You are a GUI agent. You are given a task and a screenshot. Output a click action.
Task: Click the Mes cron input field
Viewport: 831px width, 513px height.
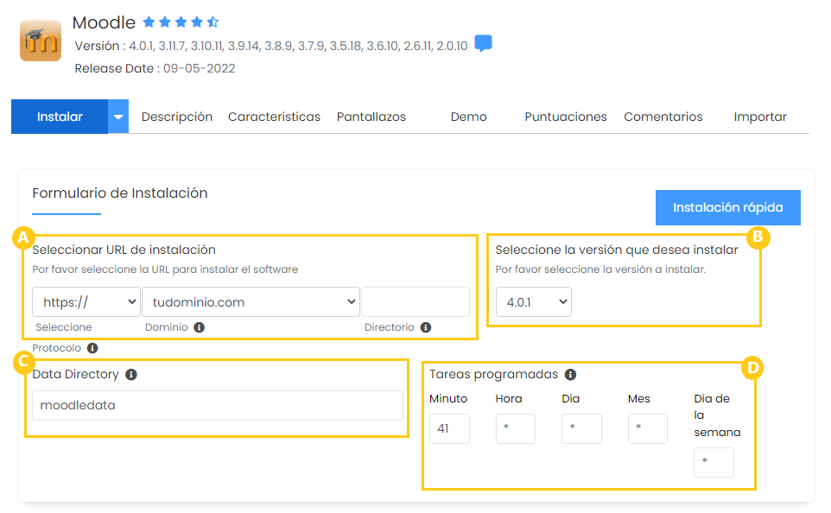click(x=648, y=428)
